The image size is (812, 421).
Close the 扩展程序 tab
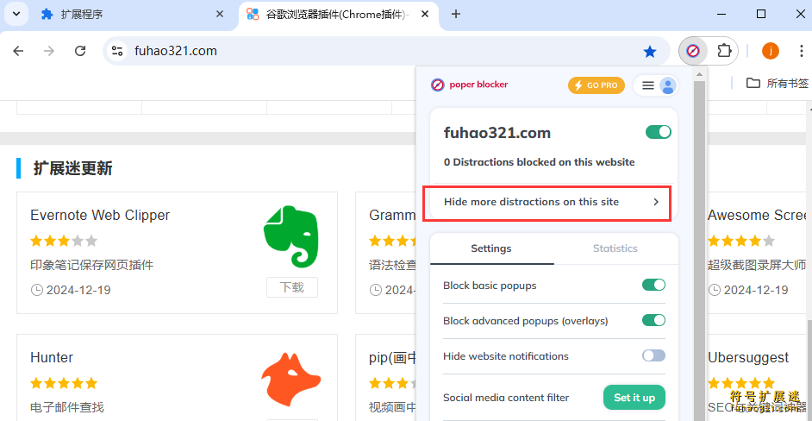[x=220, y=14]
